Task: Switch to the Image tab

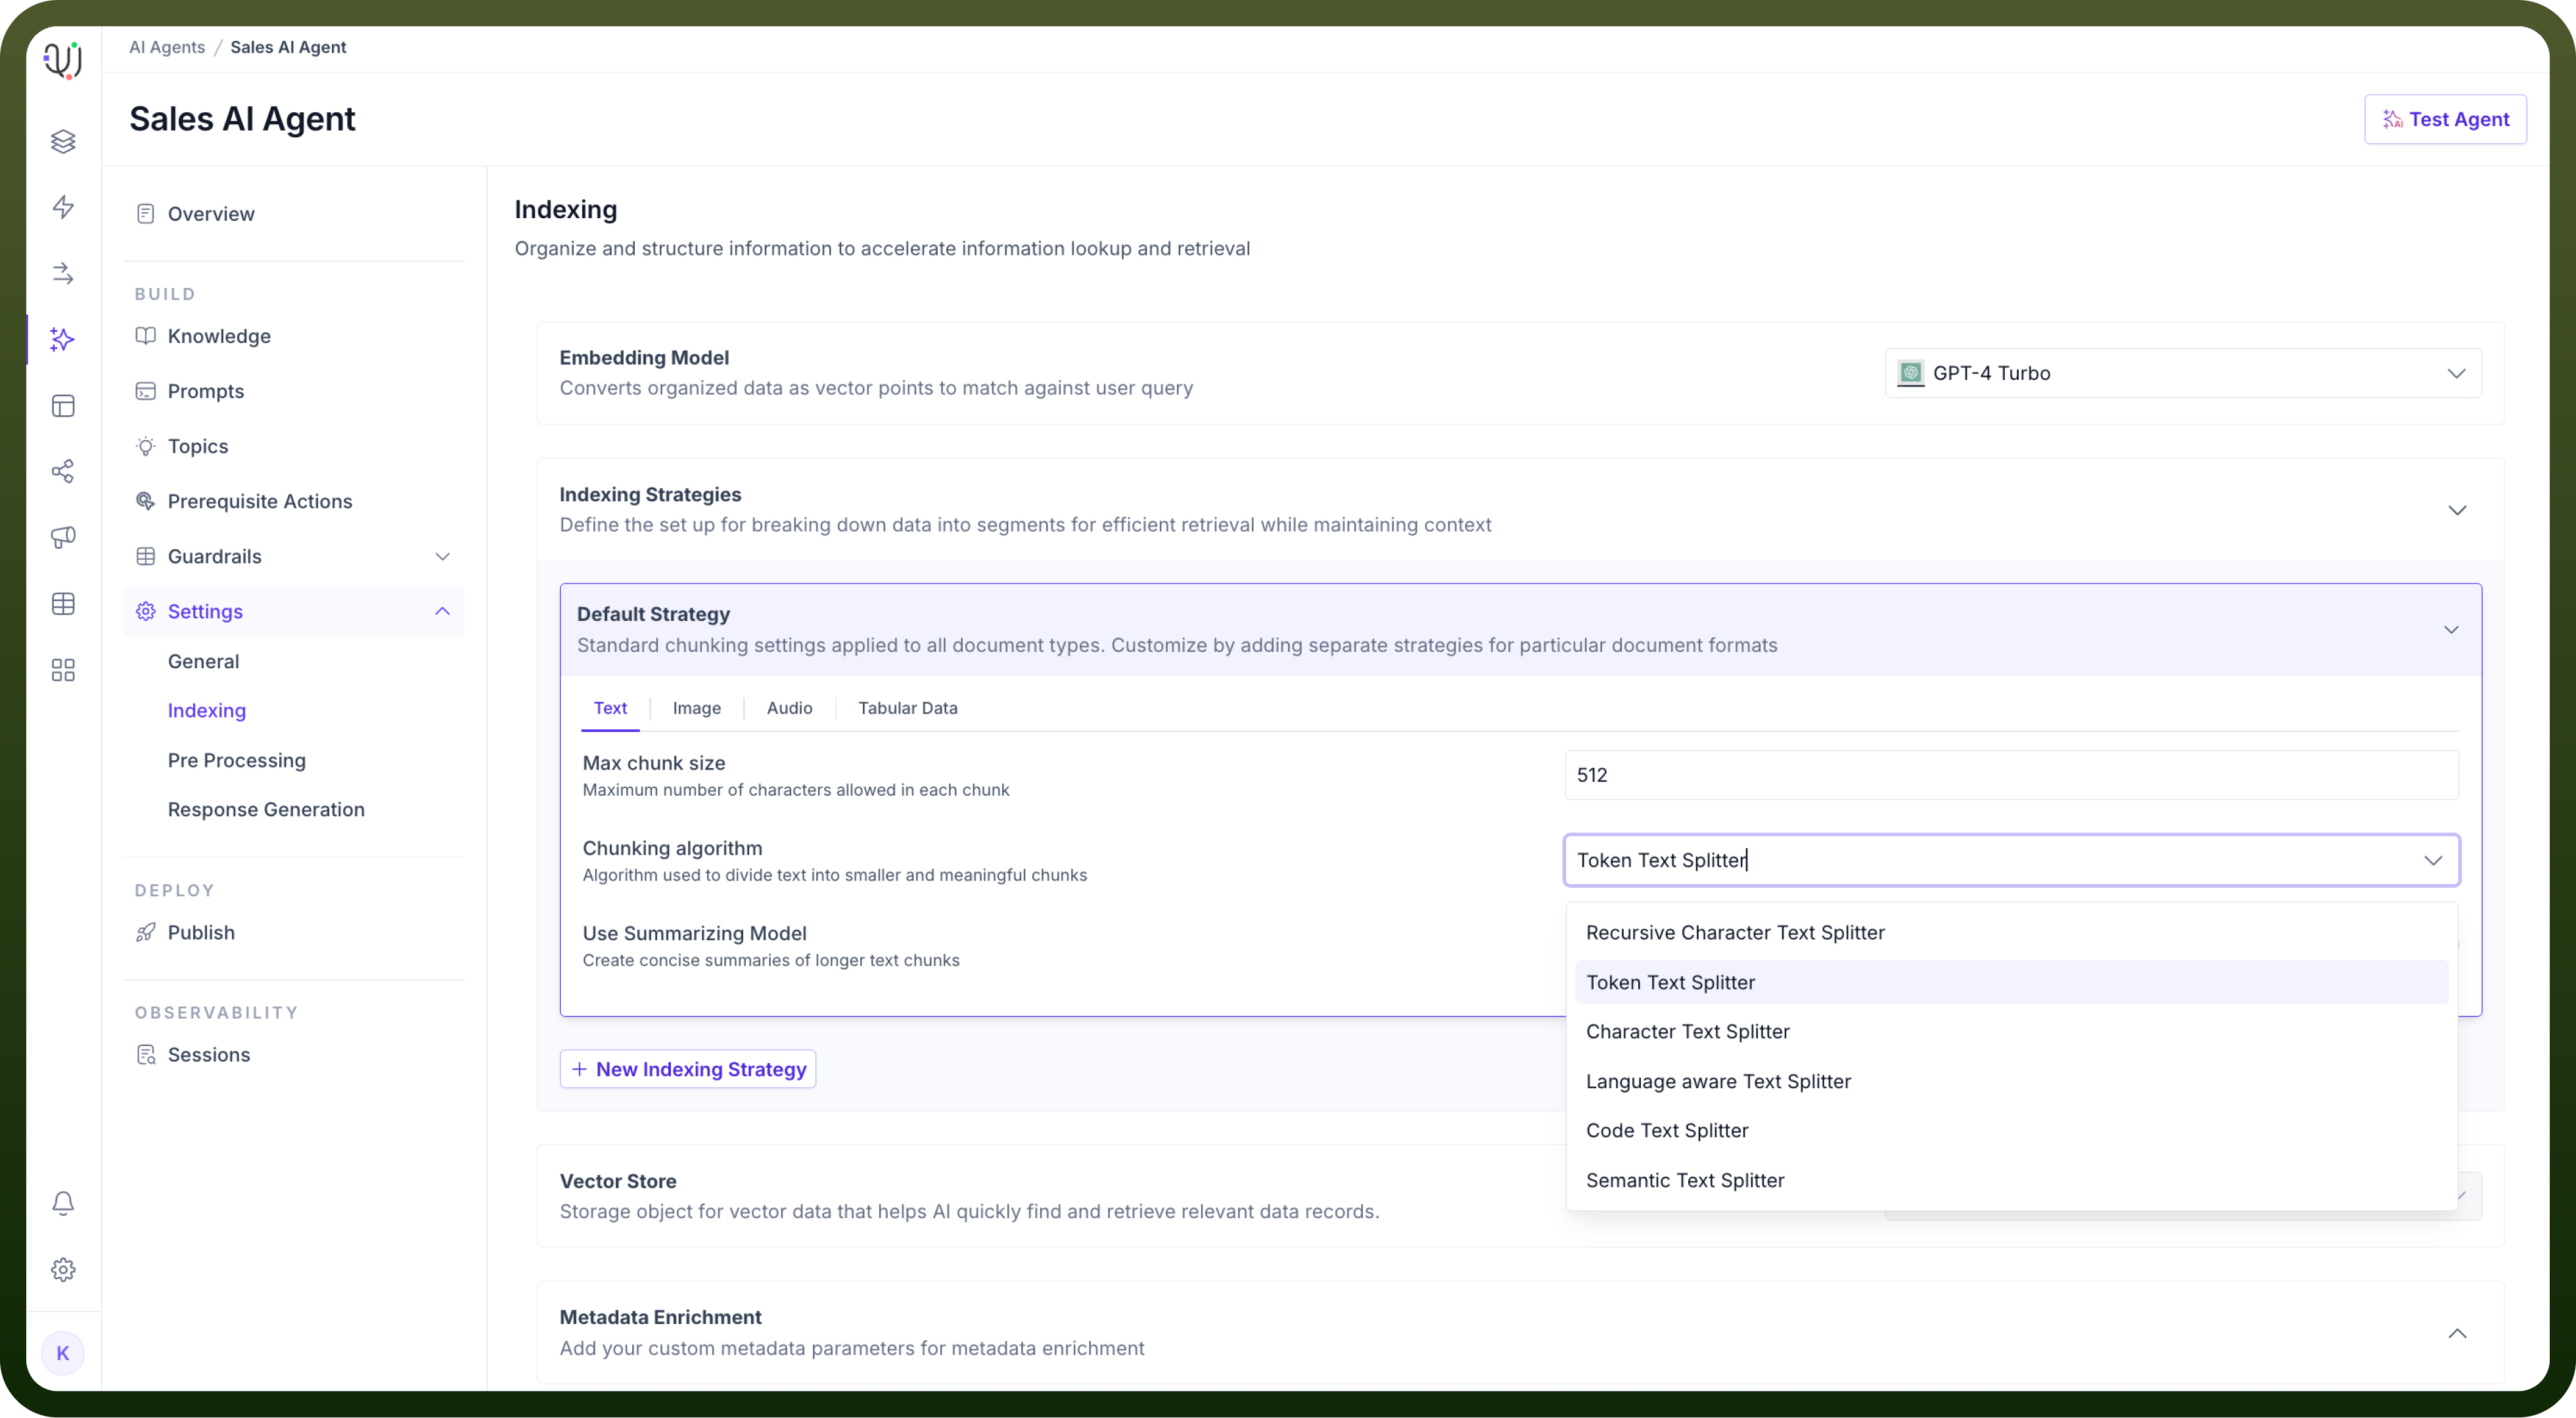Action: 697,708
